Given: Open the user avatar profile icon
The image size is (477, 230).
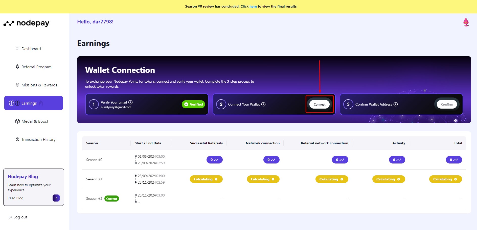Looking at the screenshot, I should (x=466, y=22).
